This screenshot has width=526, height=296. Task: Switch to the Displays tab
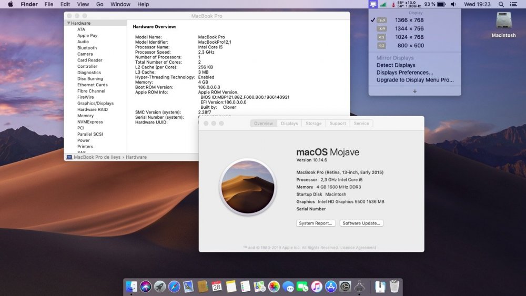click(289, 124)
